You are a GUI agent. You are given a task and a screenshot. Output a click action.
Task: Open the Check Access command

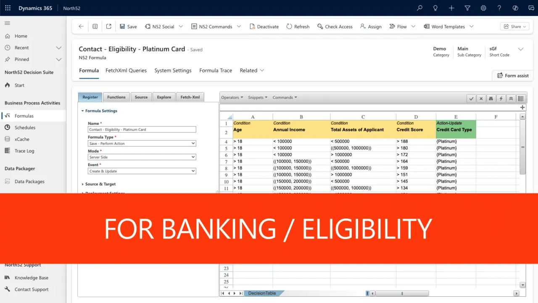[335, 27]
